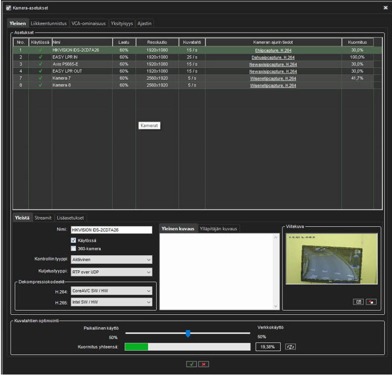This screenshot has height=375, width=392.
Task: Click the Nimi camera name input field
Action: pyautogui.click(x=111, y=230)
